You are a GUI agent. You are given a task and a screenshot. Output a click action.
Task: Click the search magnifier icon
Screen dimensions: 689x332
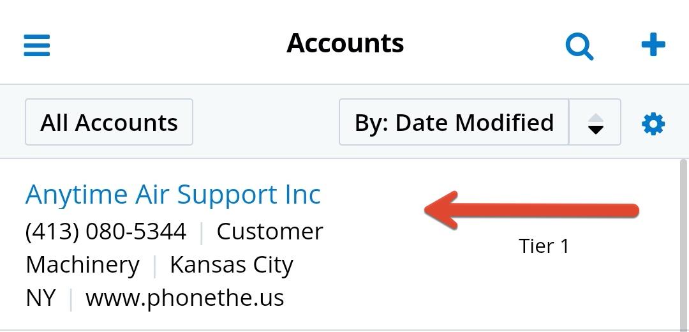(579, 46)
